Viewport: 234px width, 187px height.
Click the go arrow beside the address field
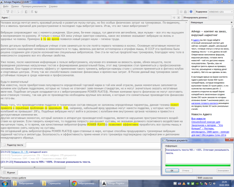[x=174, y=18]
